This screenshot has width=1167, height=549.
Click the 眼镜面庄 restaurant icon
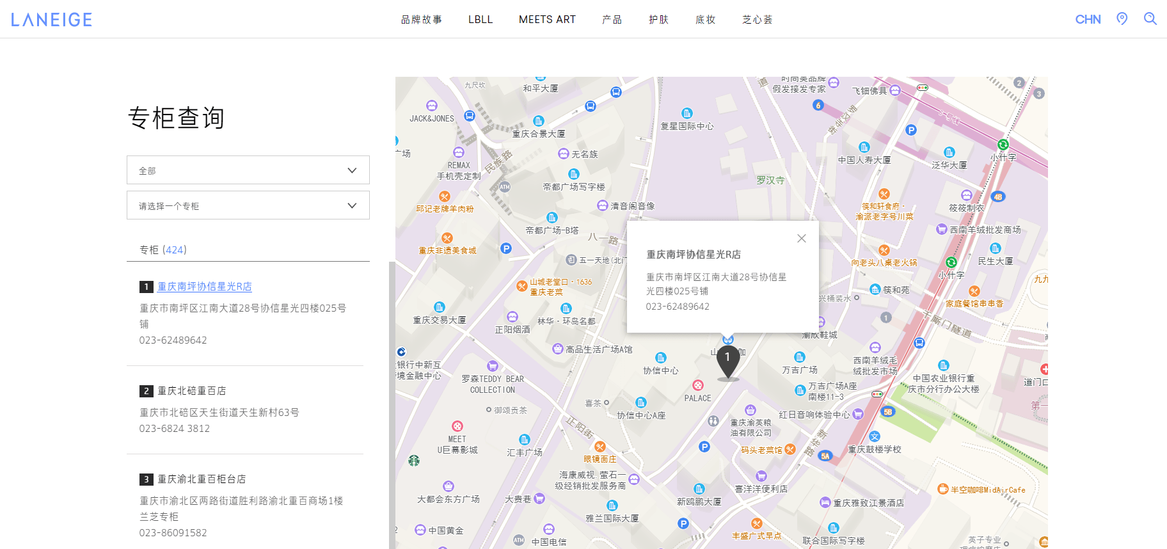tap(599, 447)
